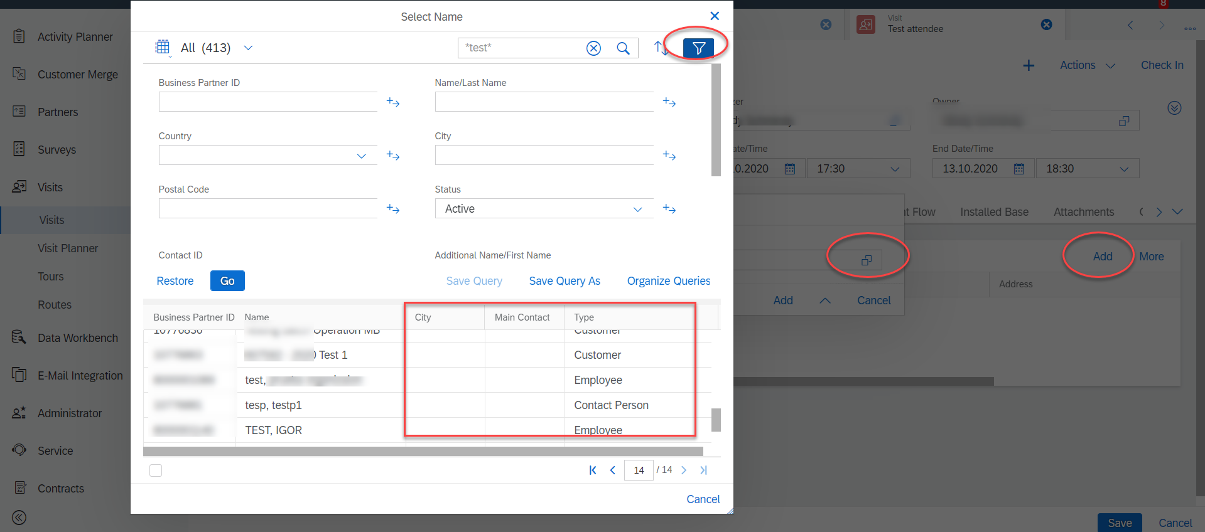This screenshot has height=532, width=1205.
Task: Go to previous results page
Action: 612,470
